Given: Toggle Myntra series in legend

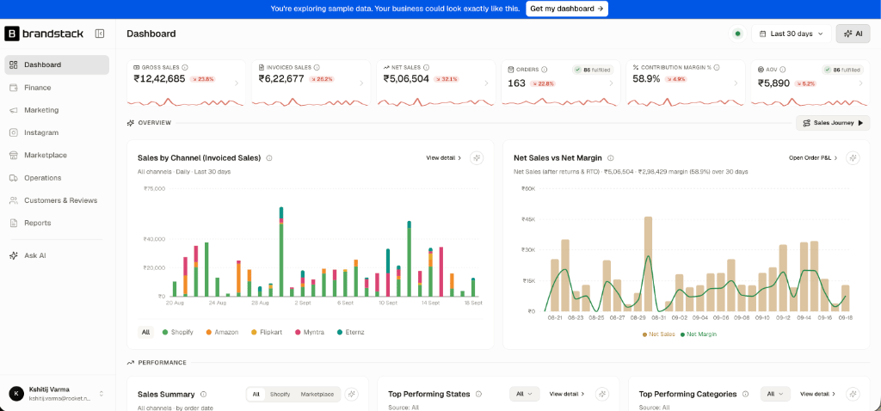Looking at the screenshot, I should pyautogui.click(x=311, y=333).
